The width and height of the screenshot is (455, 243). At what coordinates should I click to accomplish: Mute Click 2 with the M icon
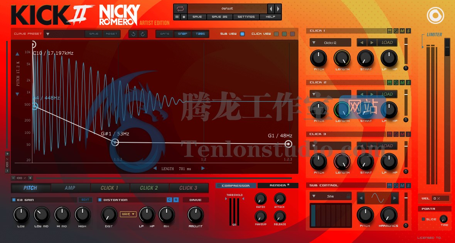pos(402,83)
